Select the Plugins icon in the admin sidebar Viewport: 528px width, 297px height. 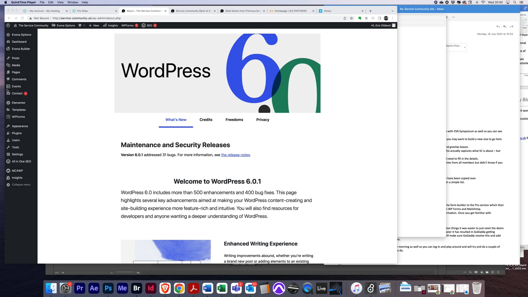click(x=9, y=133)
